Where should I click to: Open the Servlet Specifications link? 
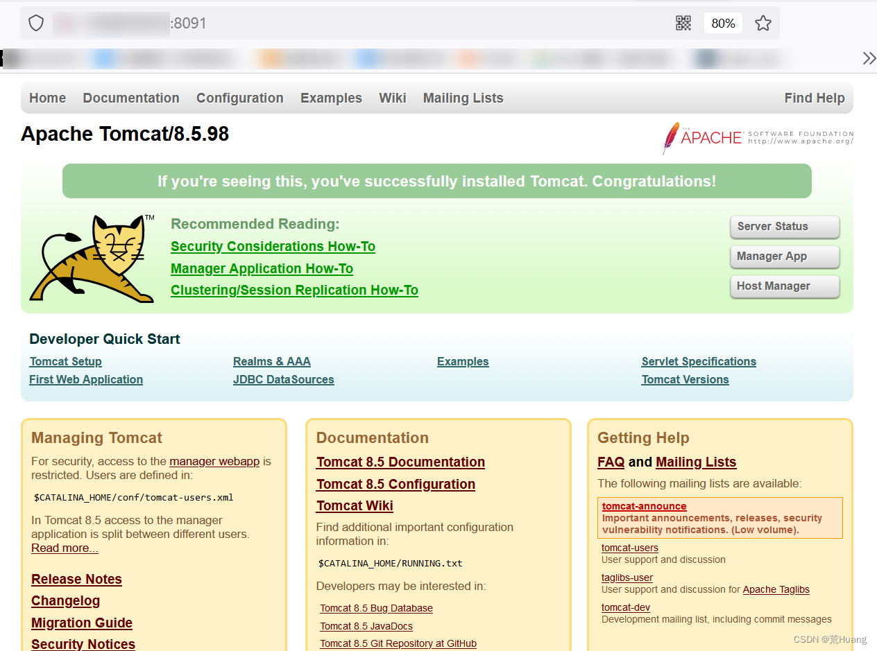point(699,362)
